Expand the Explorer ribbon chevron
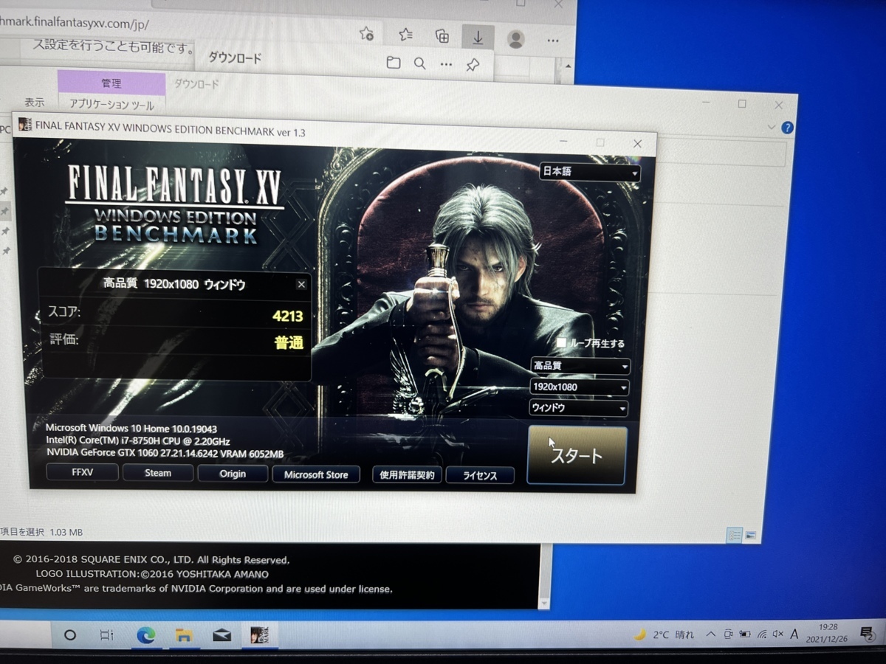Screen dimensions: 886x664 click(x=772, y=127)
